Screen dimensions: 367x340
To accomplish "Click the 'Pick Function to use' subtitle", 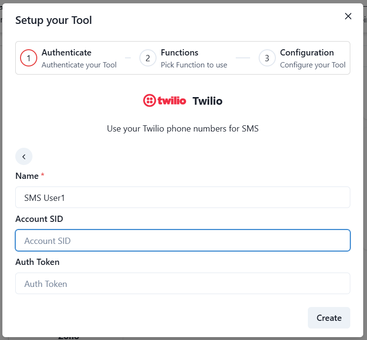I will coord(194,65).
